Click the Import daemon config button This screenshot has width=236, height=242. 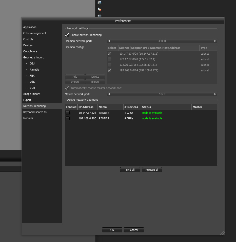(x=75, y=82)
